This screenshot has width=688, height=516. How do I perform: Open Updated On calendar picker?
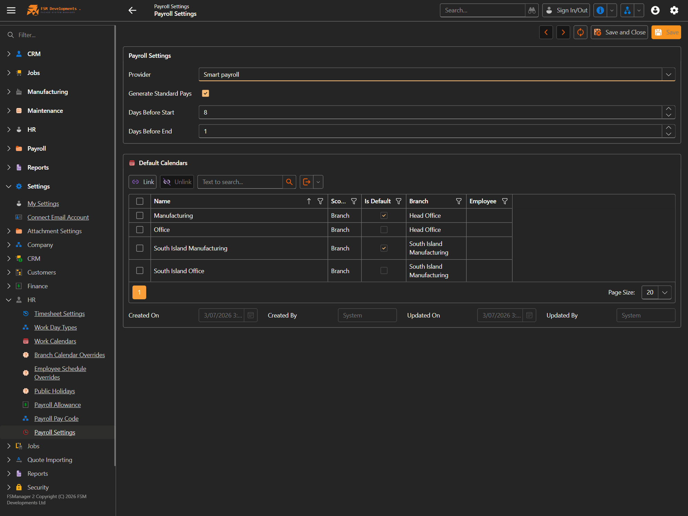(x=529, y=315)
